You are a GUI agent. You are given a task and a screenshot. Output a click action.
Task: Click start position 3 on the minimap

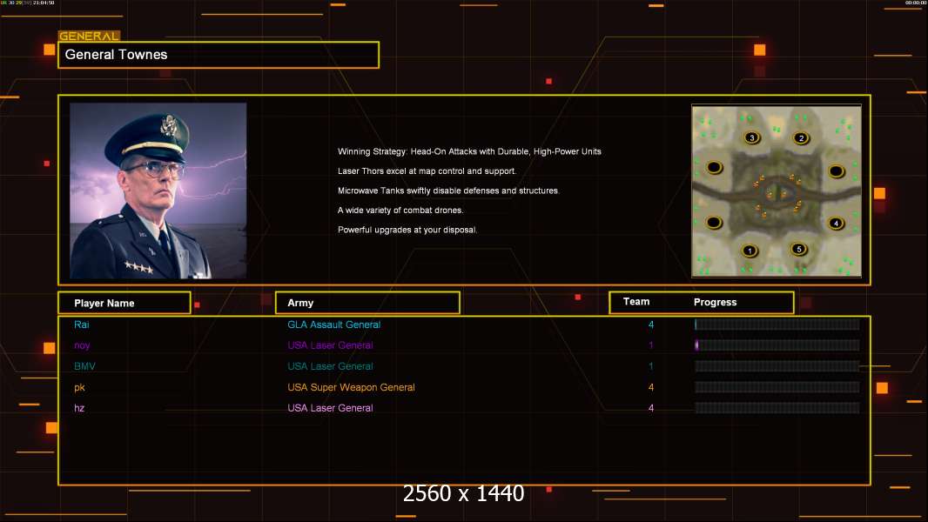[x=751, y=137]
